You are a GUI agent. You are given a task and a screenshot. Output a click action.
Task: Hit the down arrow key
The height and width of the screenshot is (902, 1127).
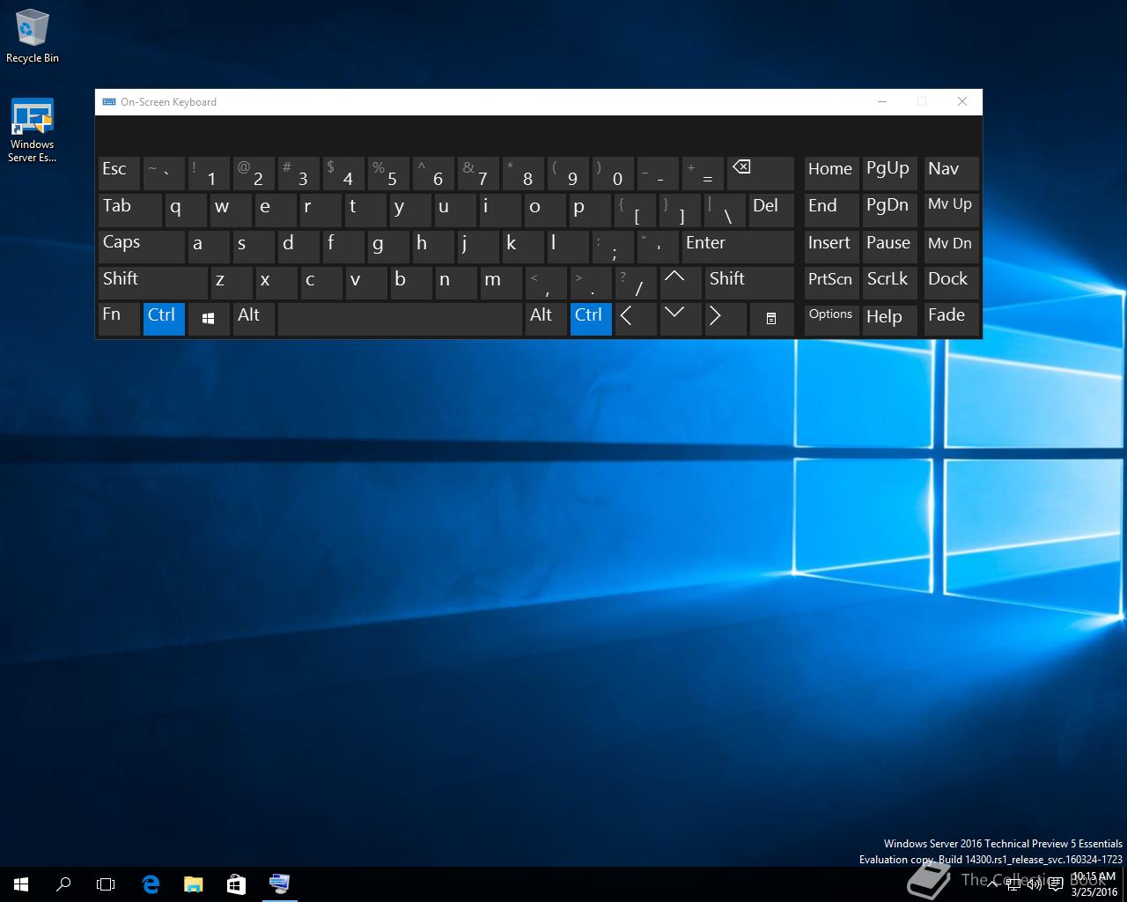click(x=680, y=319)
